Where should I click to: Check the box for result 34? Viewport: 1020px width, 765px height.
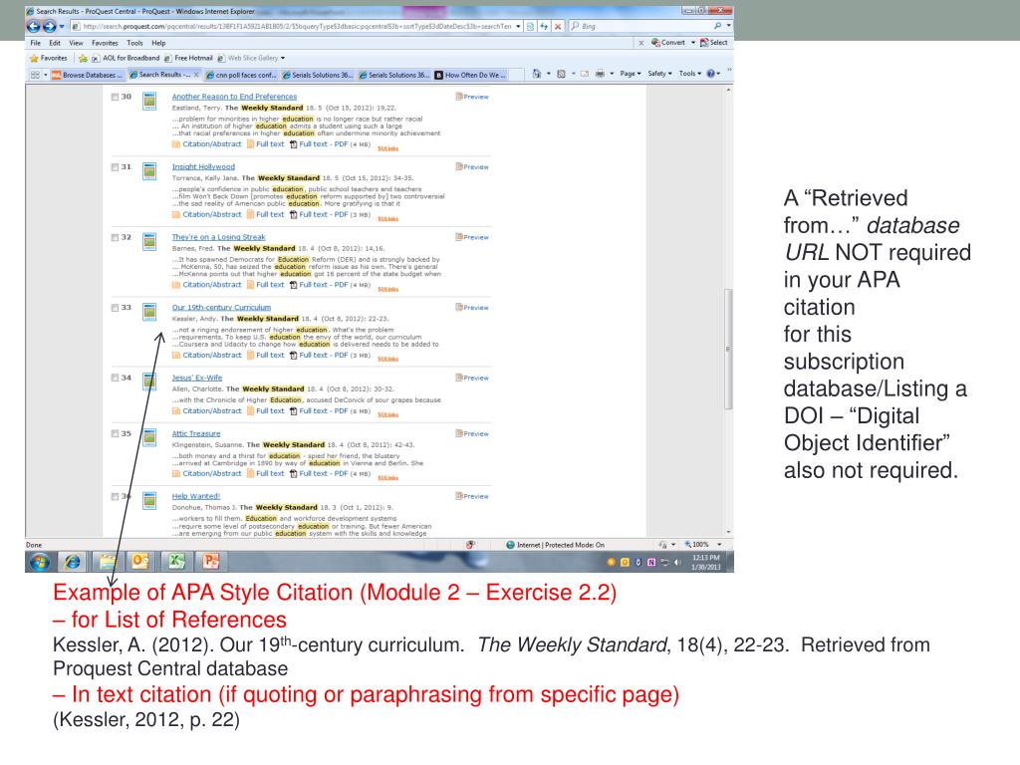point(116,378)
